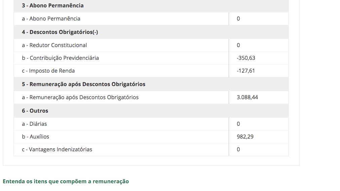Viewport: 340px width, 191px height.
Task: Click 'b - Contribuição Previdenciária' row label
Action: (x=60, y=58)
